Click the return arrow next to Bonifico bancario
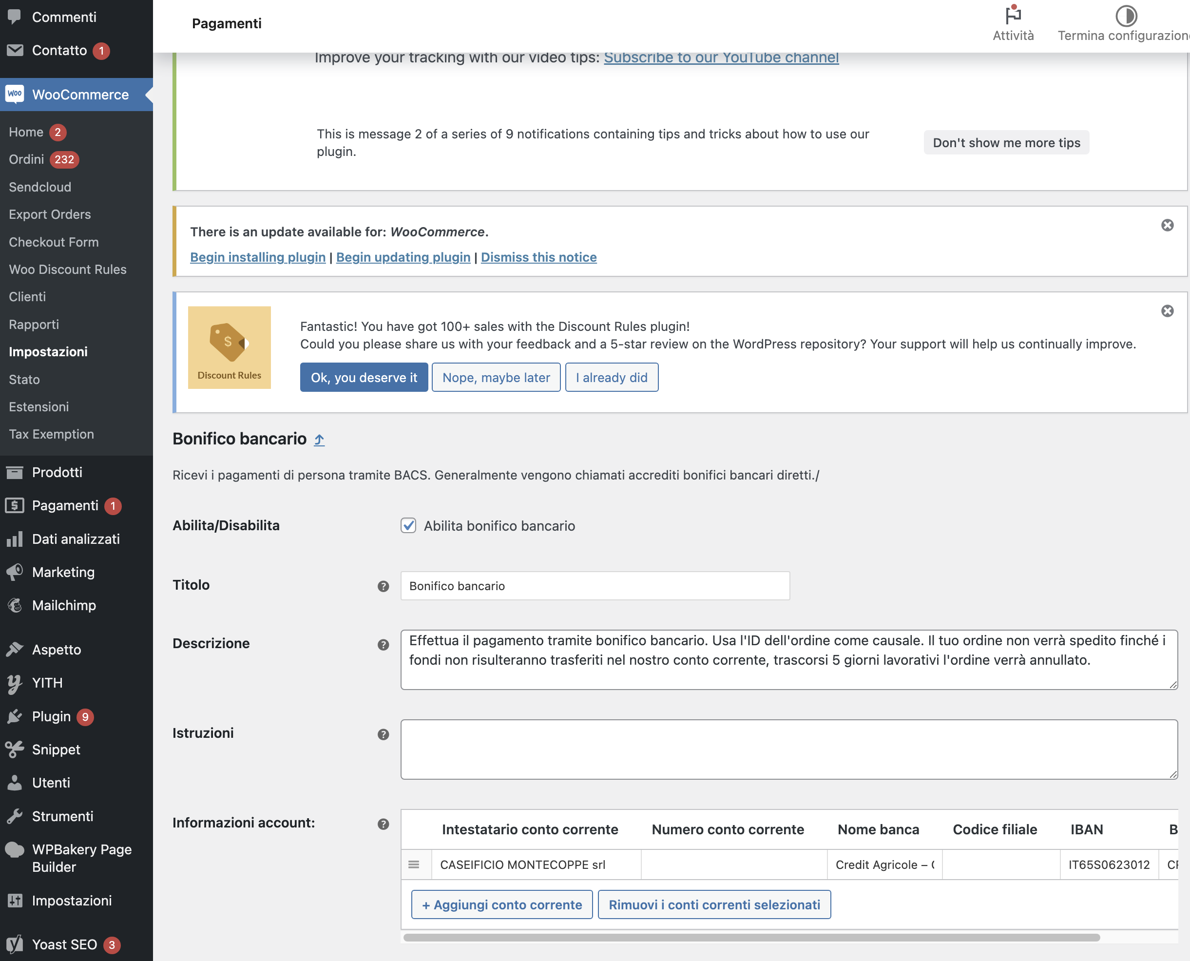Screen dimensions: 1190x961 pos(319,440)
